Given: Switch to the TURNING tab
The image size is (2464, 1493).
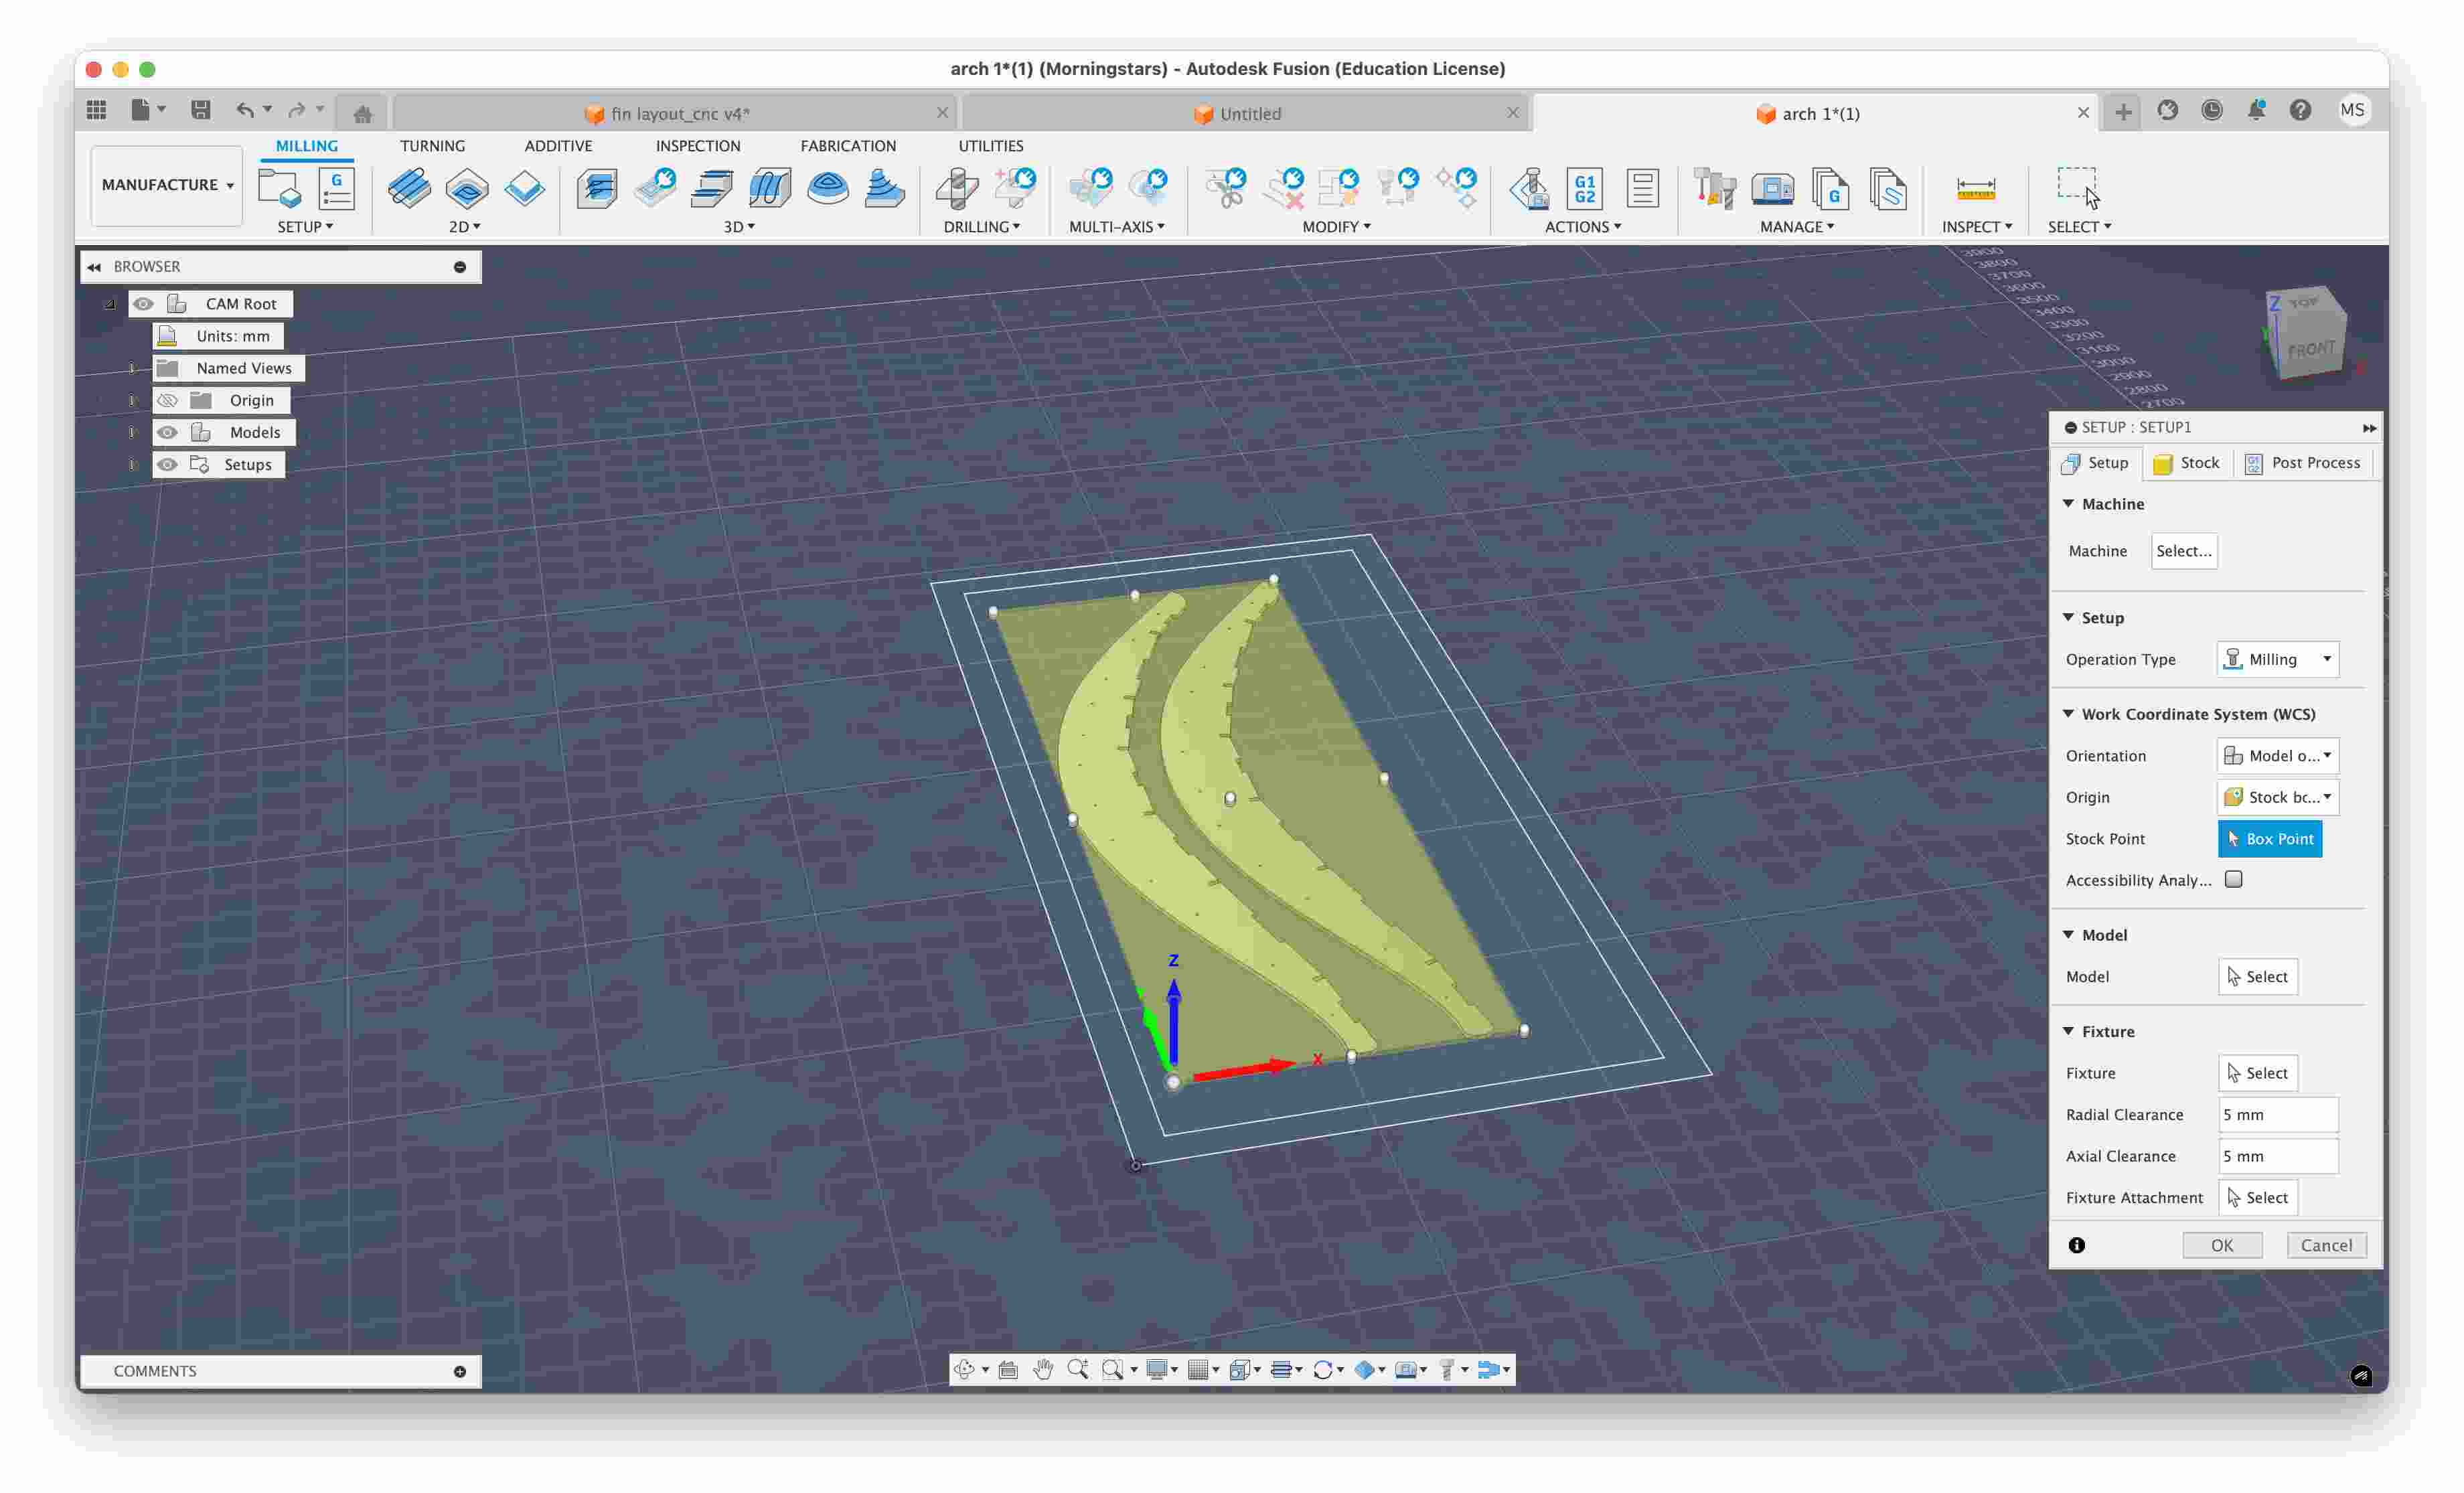Looking at the screenshot, I should click(x=432, y=145).
